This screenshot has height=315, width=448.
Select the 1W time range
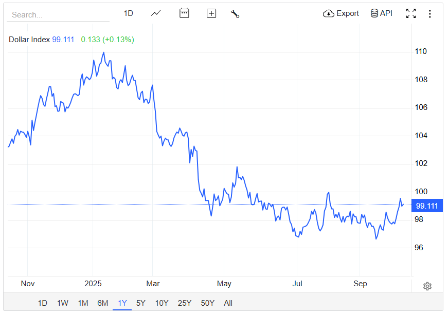[x=63, y=303]
